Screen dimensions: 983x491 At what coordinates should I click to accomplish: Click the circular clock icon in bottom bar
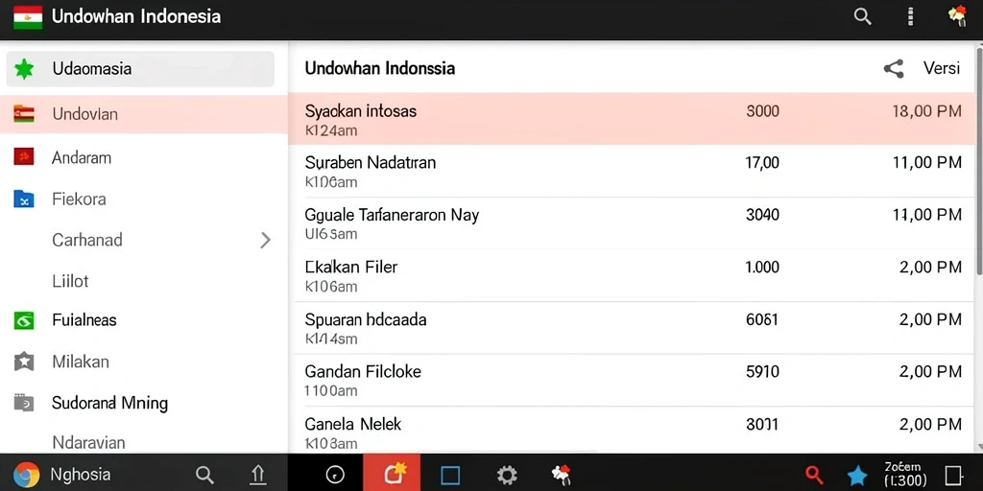pyautogui.click(x=335, y=476)
